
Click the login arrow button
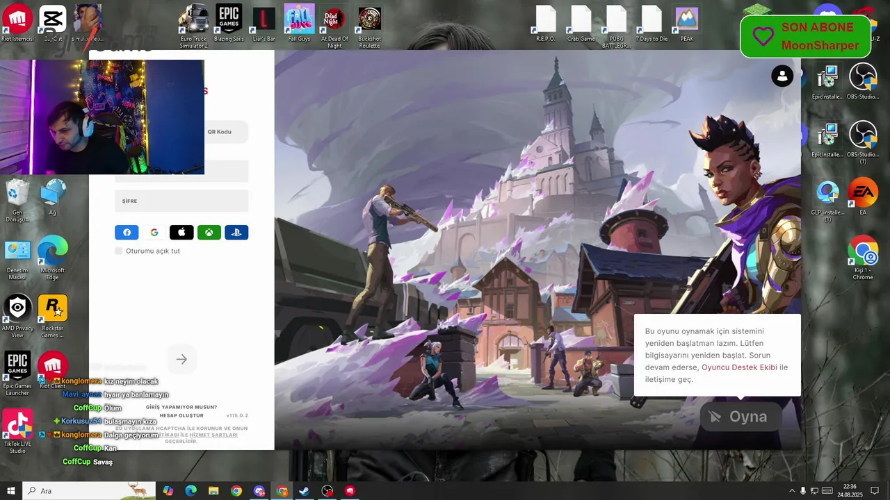(x=181, y=359)
